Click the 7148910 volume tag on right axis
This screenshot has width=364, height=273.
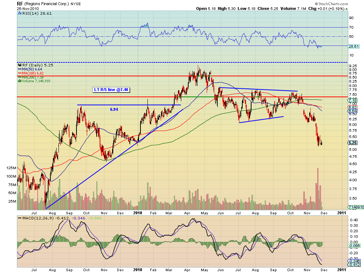pos(356,207)
